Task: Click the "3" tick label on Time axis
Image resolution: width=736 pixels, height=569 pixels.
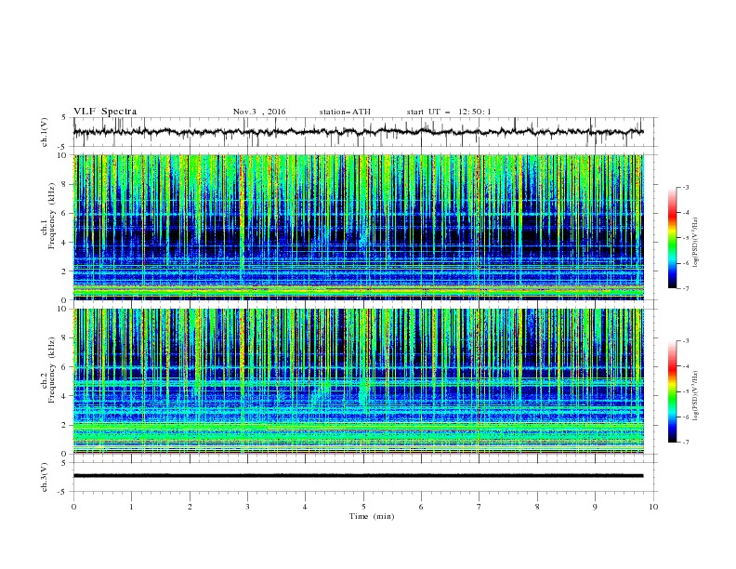Action: (x=247, y=507)
